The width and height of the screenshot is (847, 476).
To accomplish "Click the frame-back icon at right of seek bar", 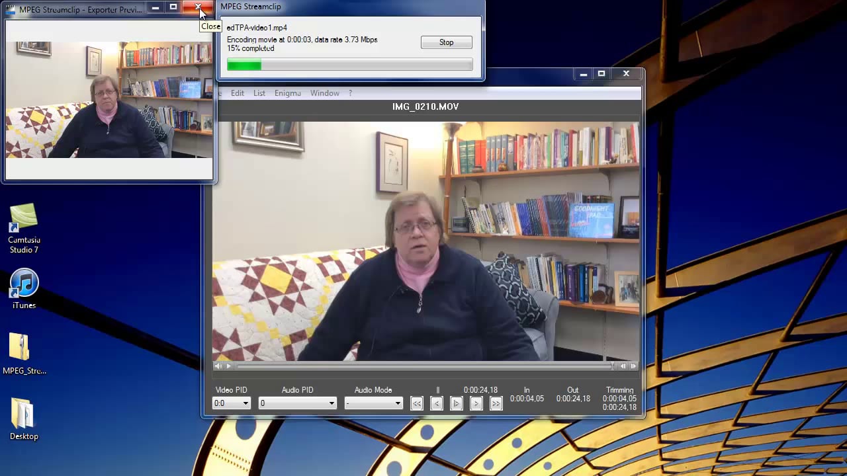I will pos(623,366).
